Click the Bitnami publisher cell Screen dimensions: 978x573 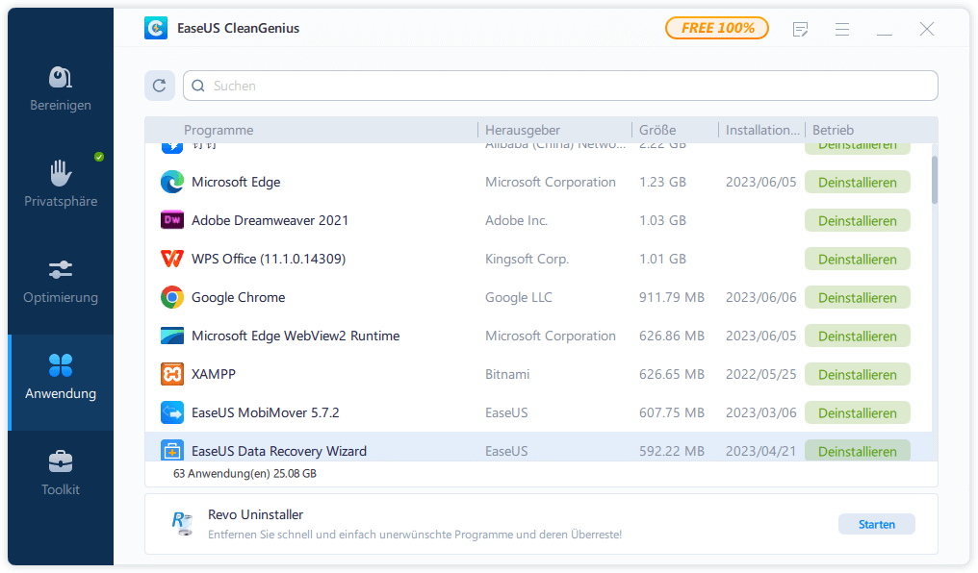507,374
